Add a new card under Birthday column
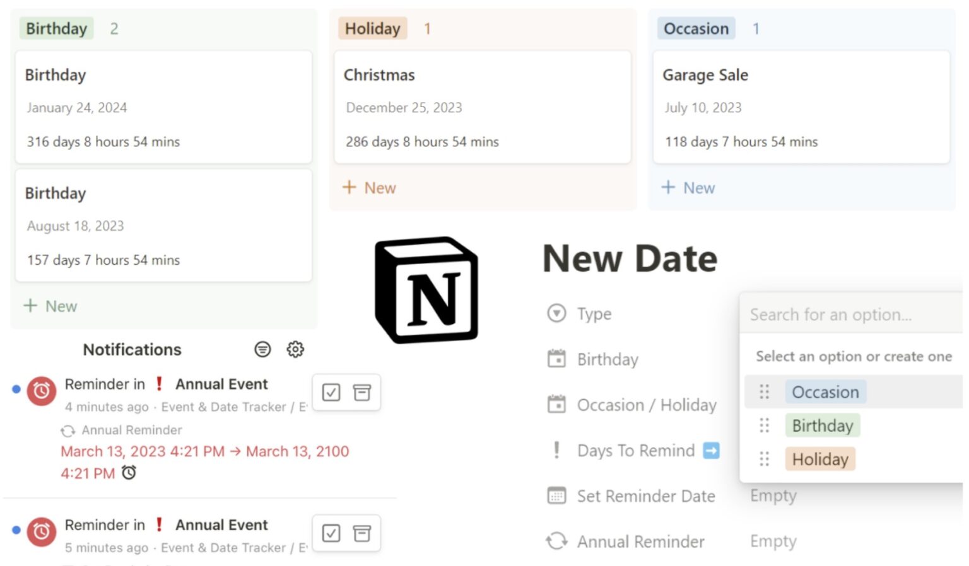Viewport: 969px width, 566px height. 51,306
